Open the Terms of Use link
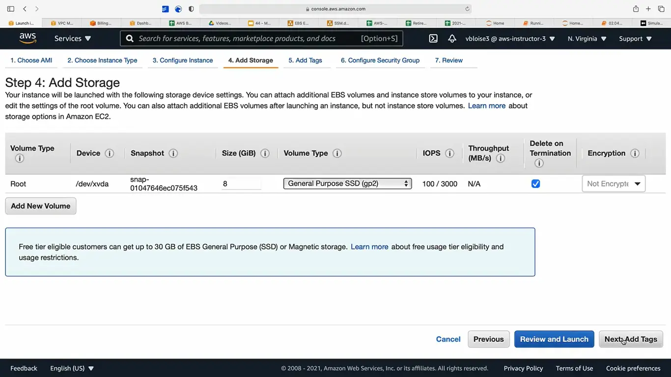The height and width of the screenshot is (377, 671). tap(574, 368)
